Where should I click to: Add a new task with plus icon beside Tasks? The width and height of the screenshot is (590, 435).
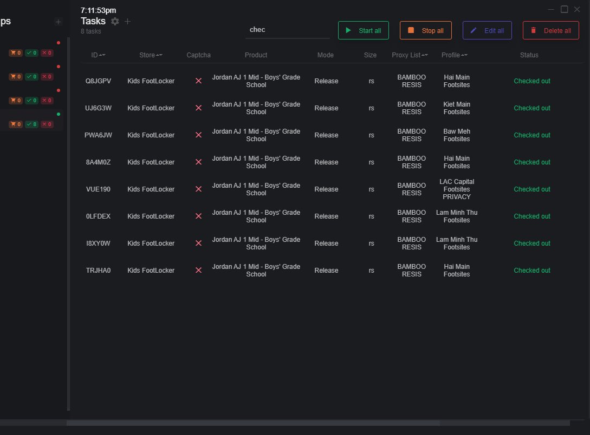pyautogui.click(x=127, y=22)
